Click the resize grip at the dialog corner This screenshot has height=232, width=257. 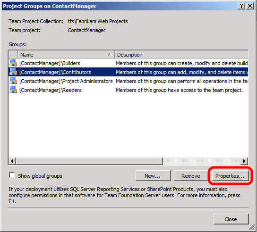(251, 227)
